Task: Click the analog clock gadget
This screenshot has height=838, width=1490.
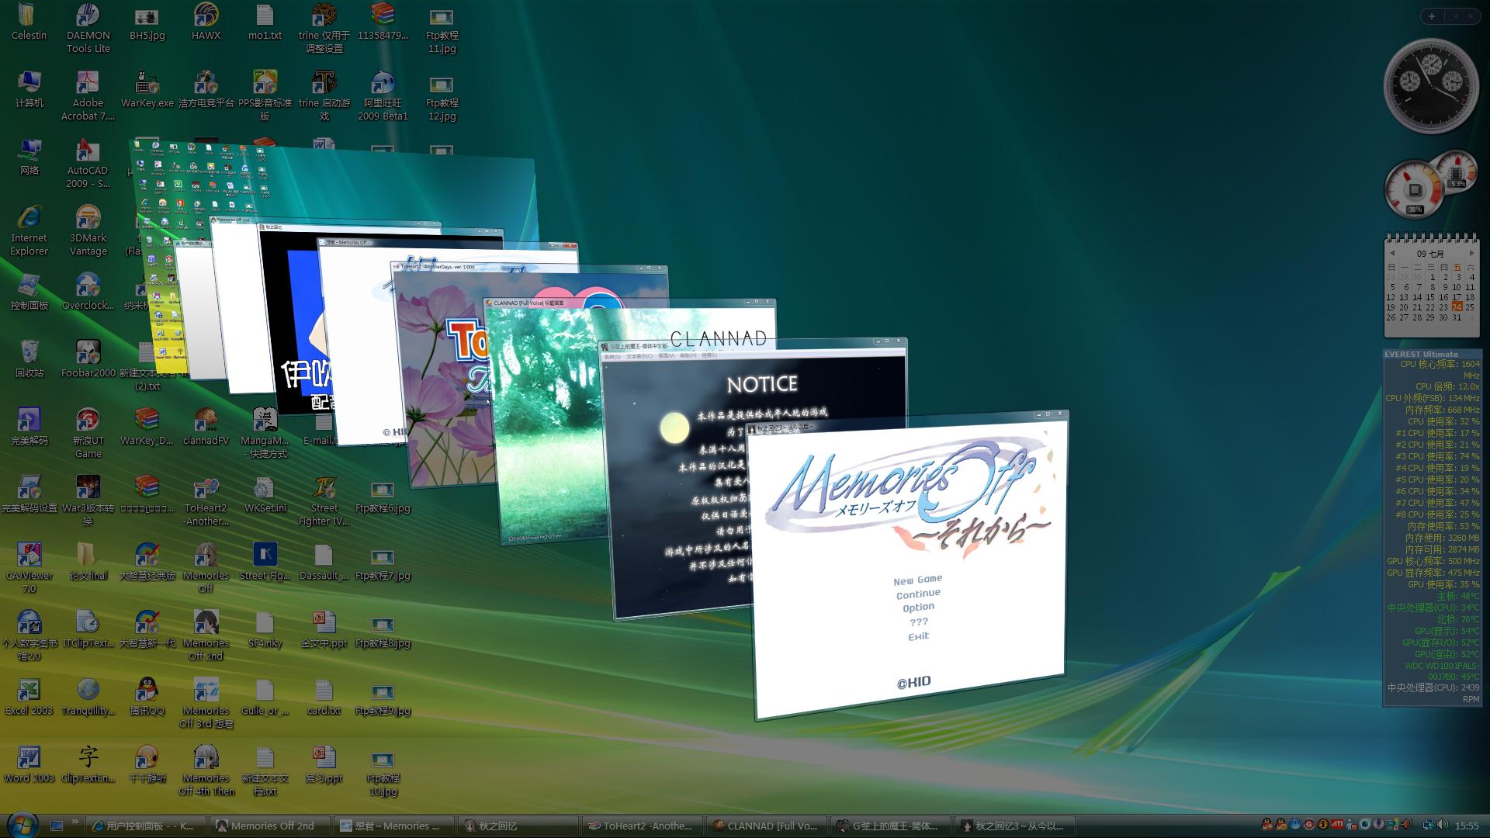Action: click(1431, 85)
